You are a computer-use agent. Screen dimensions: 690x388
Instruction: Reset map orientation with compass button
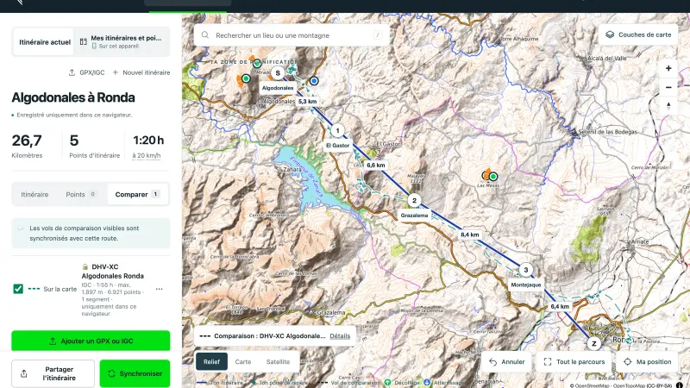coord(668,105)
